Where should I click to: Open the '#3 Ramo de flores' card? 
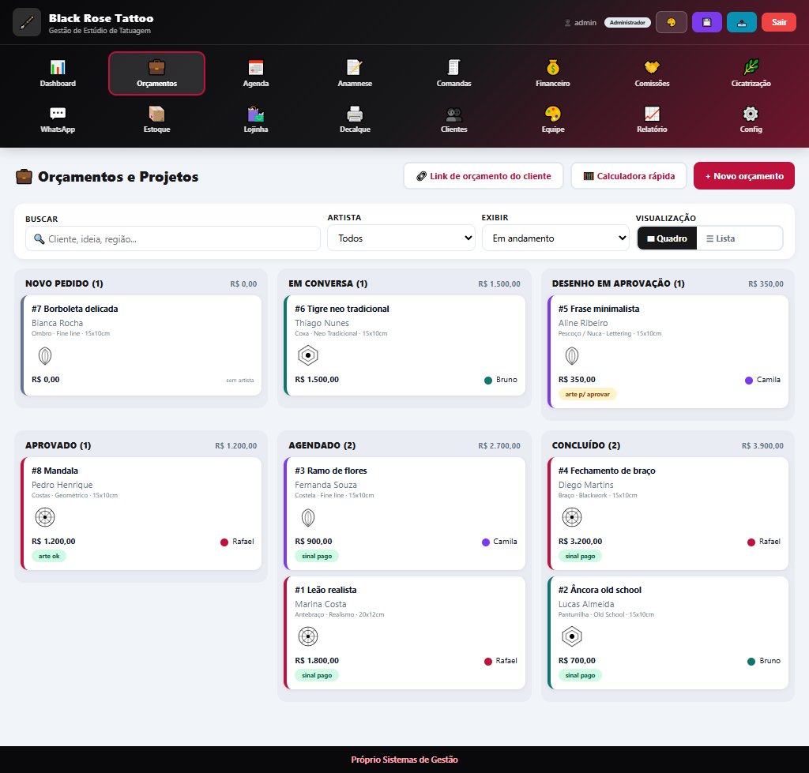pyautogui.click(x=404, y=513)
